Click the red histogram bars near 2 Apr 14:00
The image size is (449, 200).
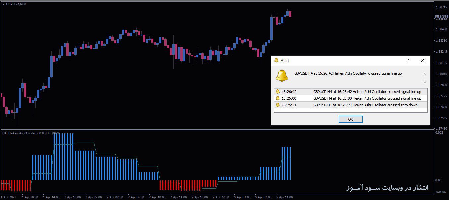click(188, 185)
